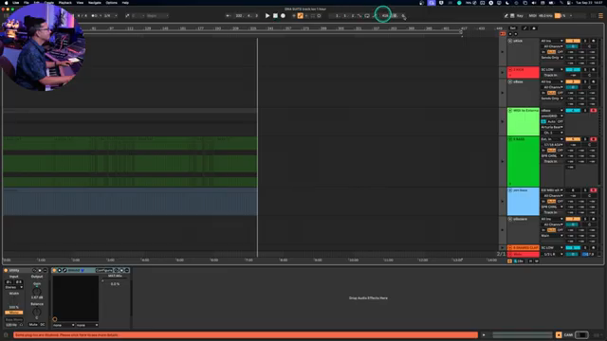Open the Options menu
The height and width of the screenshot is (341, 607).
[112, 3]
